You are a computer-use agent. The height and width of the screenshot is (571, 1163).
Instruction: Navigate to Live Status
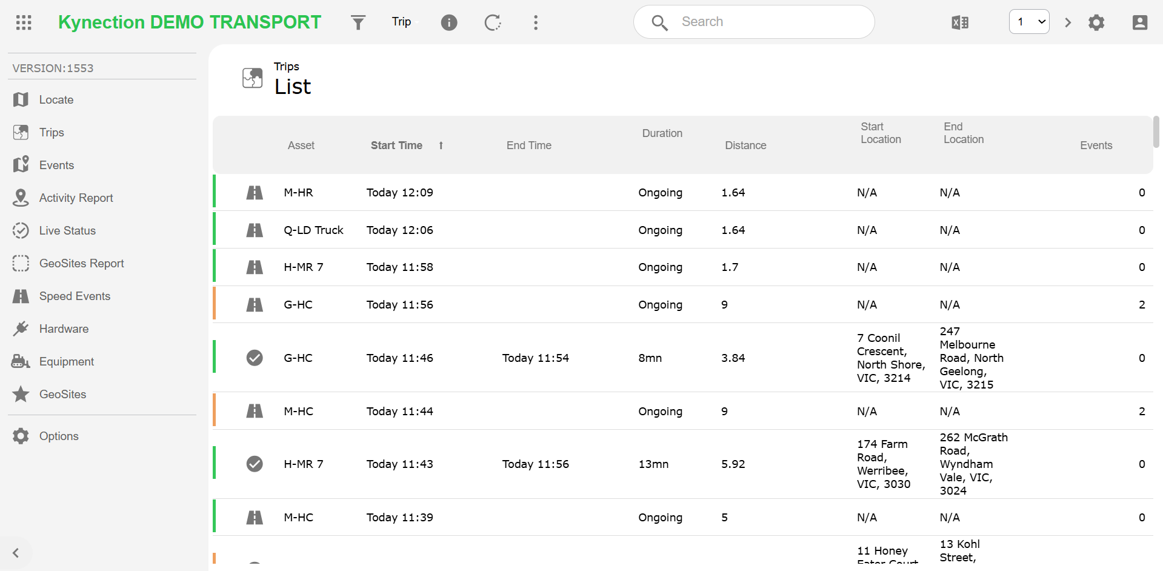pyautogui.click(x=67, y=230)
